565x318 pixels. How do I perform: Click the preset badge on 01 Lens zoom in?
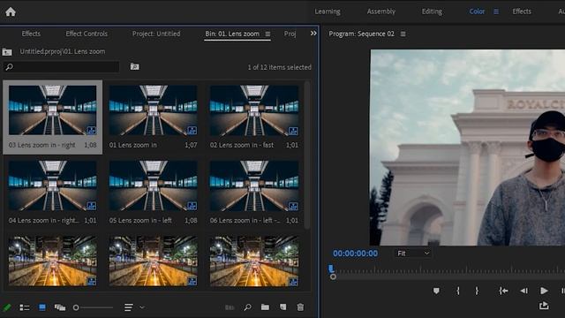[x=192, y=130]
